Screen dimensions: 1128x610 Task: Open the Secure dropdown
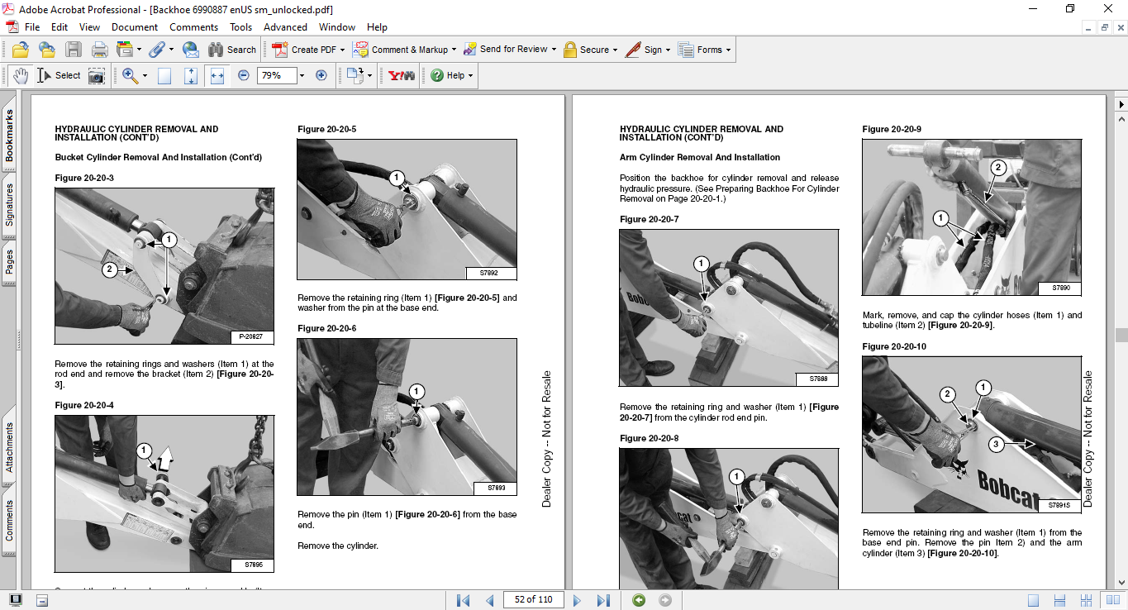click(x=591, y=50)
